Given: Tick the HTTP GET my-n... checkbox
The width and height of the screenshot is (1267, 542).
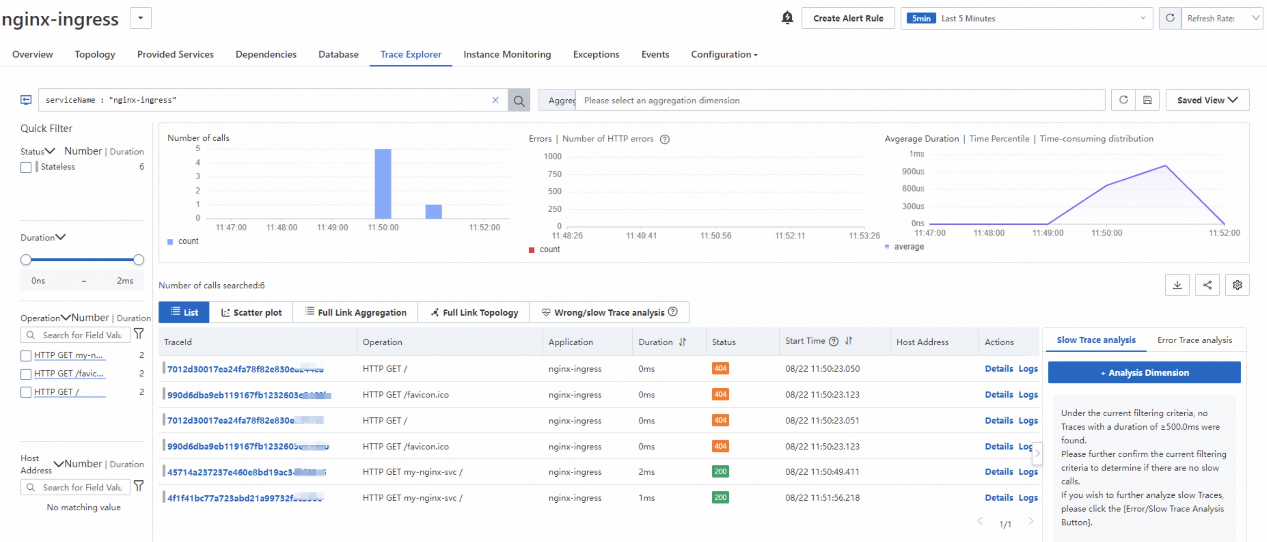Looking at the screenshot, I should [26, 355].
